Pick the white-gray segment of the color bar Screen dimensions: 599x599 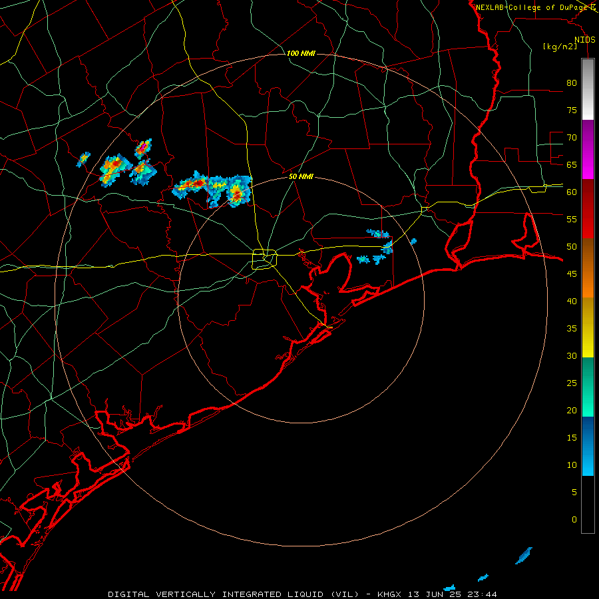pos(588,89)
